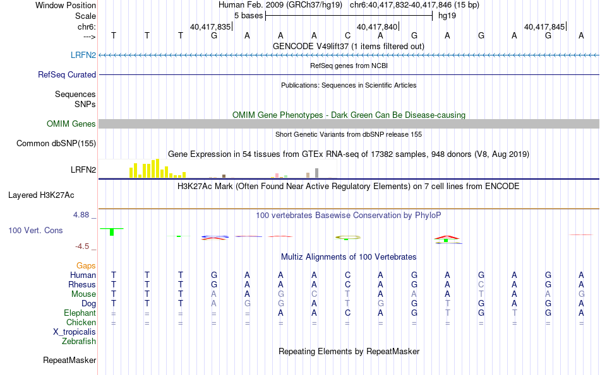Click the 4.88 conservation scale value
This screenshot has height=375, width=600.
[81, 215]
